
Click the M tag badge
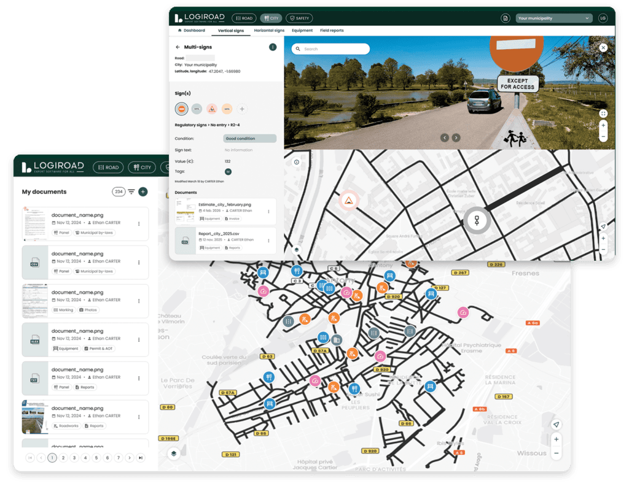228,171
